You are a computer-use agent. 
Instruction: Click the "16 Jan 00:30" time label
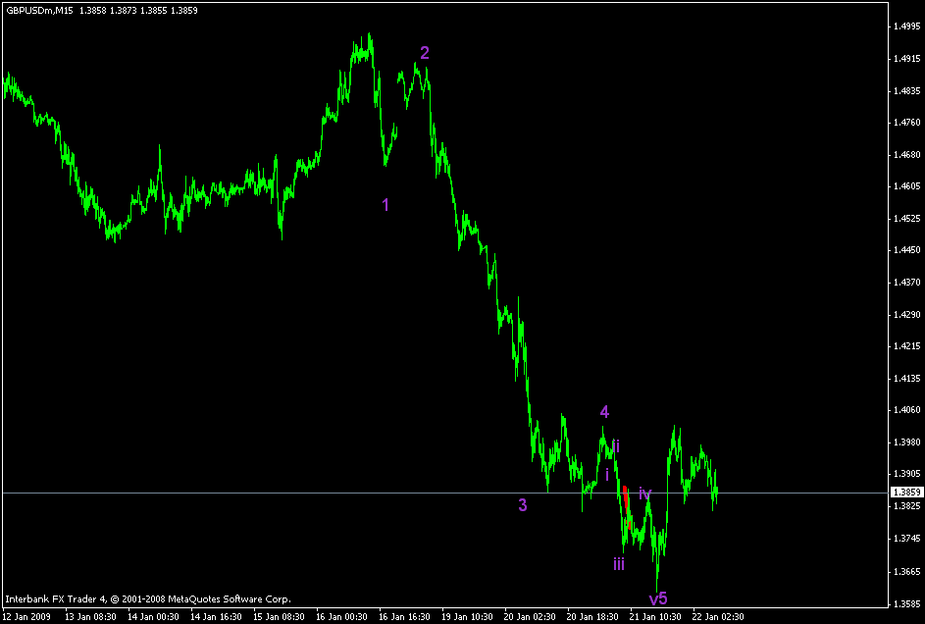tap(341, 617)
